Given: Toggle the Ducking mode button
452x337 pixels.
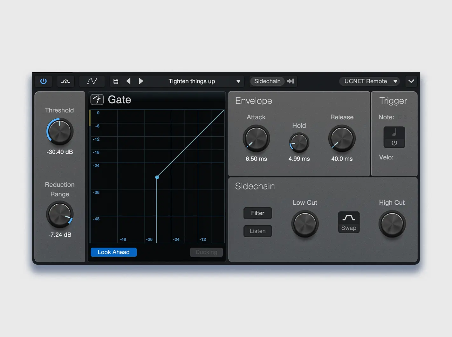Looking at the screenshot, I should (206, 252).
